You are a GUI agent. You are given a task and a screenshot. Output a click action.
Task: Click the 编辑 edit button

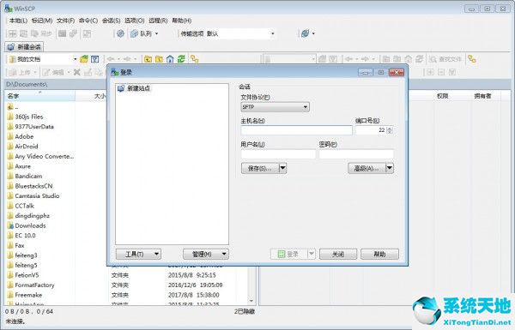point(53,72)
